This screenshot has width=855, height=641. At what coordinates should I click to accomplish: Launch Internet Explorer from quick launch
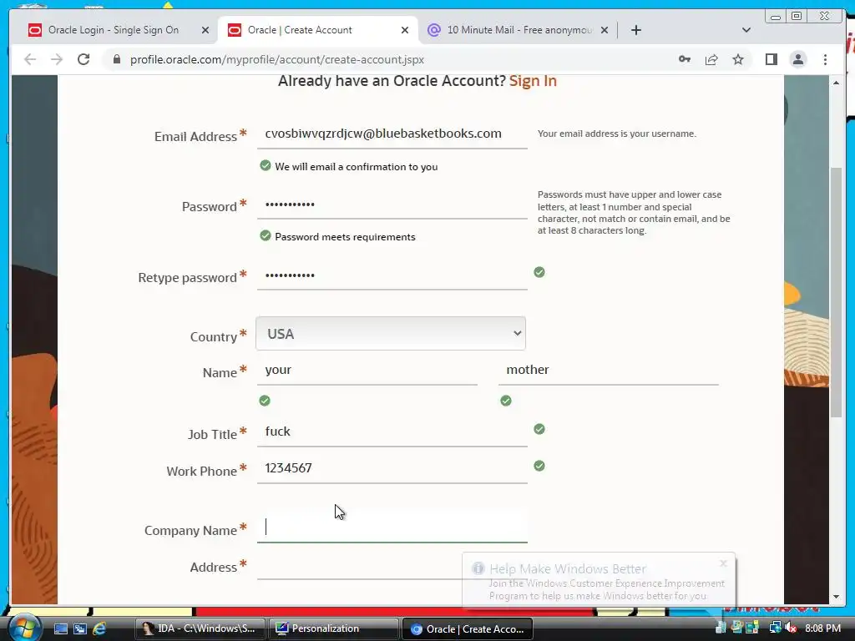[100, 628]
